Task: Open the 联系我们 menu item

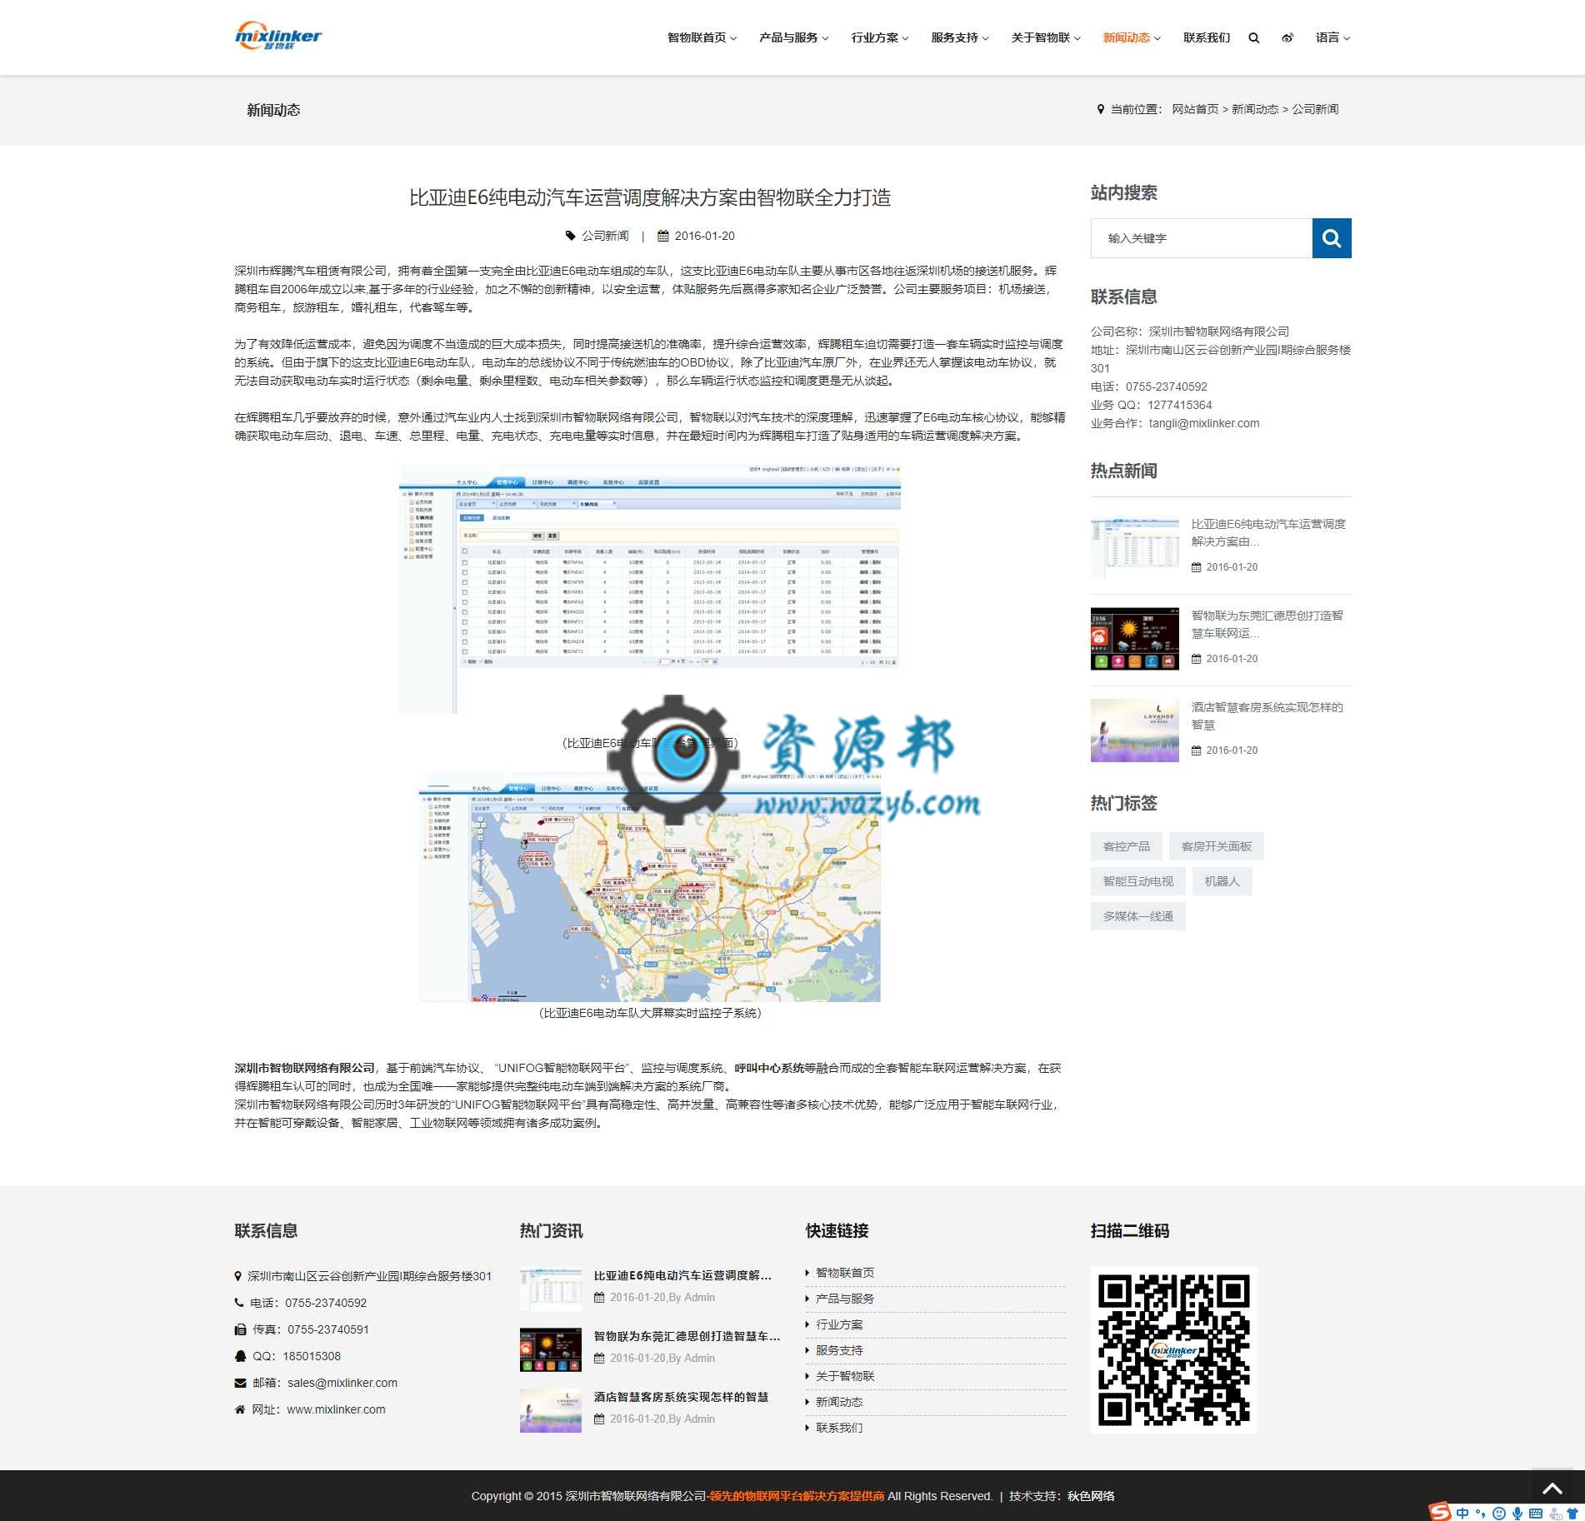Action: tap(1207, 37)
